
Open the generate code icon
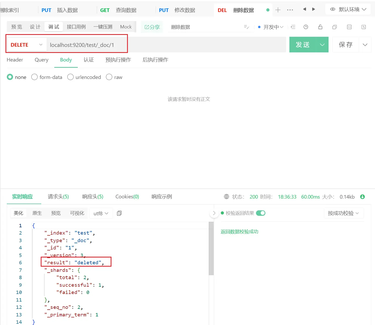[349, 27]
